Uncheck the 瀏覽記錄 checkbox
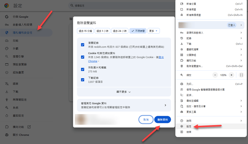The width and height of the screenshot is (248, 144). click(82, 45)
